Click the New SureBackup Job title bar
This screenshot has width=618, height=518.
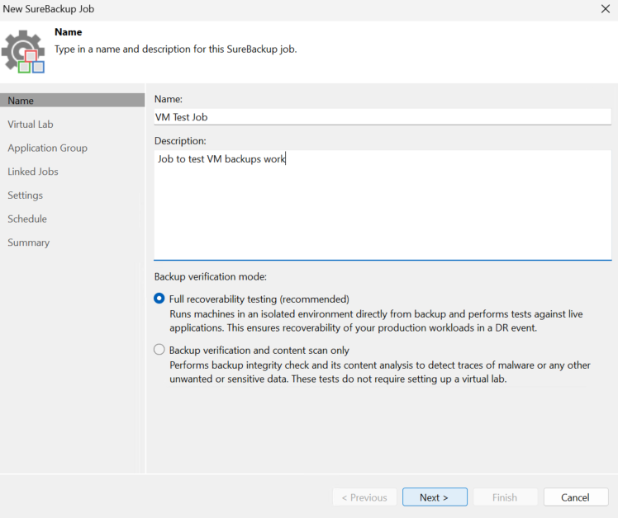pos(300,8)
